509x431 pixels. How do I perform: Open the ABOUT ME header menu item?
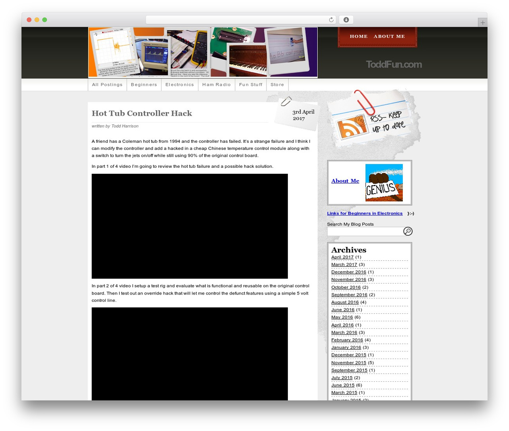(x=389, y=36)
